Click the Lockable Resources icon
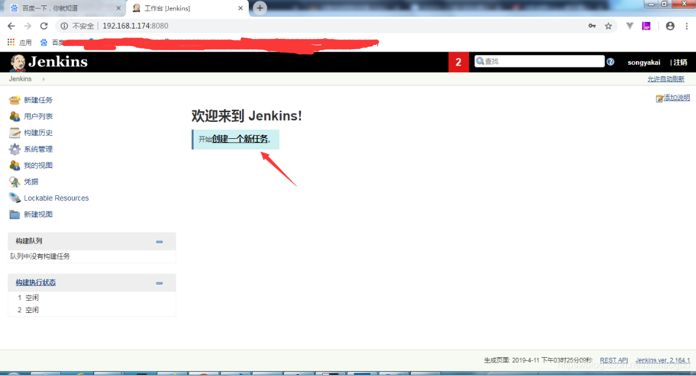Image resolution: width=696 pixels, height=376 pixels. point(14,198)
